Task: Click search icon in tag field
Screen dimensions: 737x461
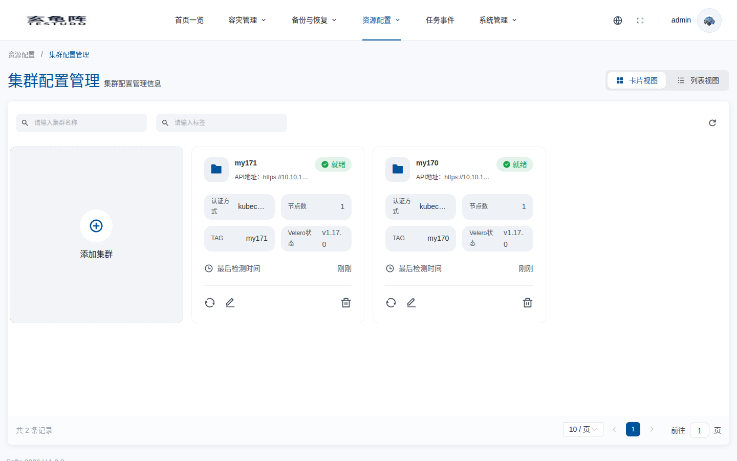Action: coord(165,123)
